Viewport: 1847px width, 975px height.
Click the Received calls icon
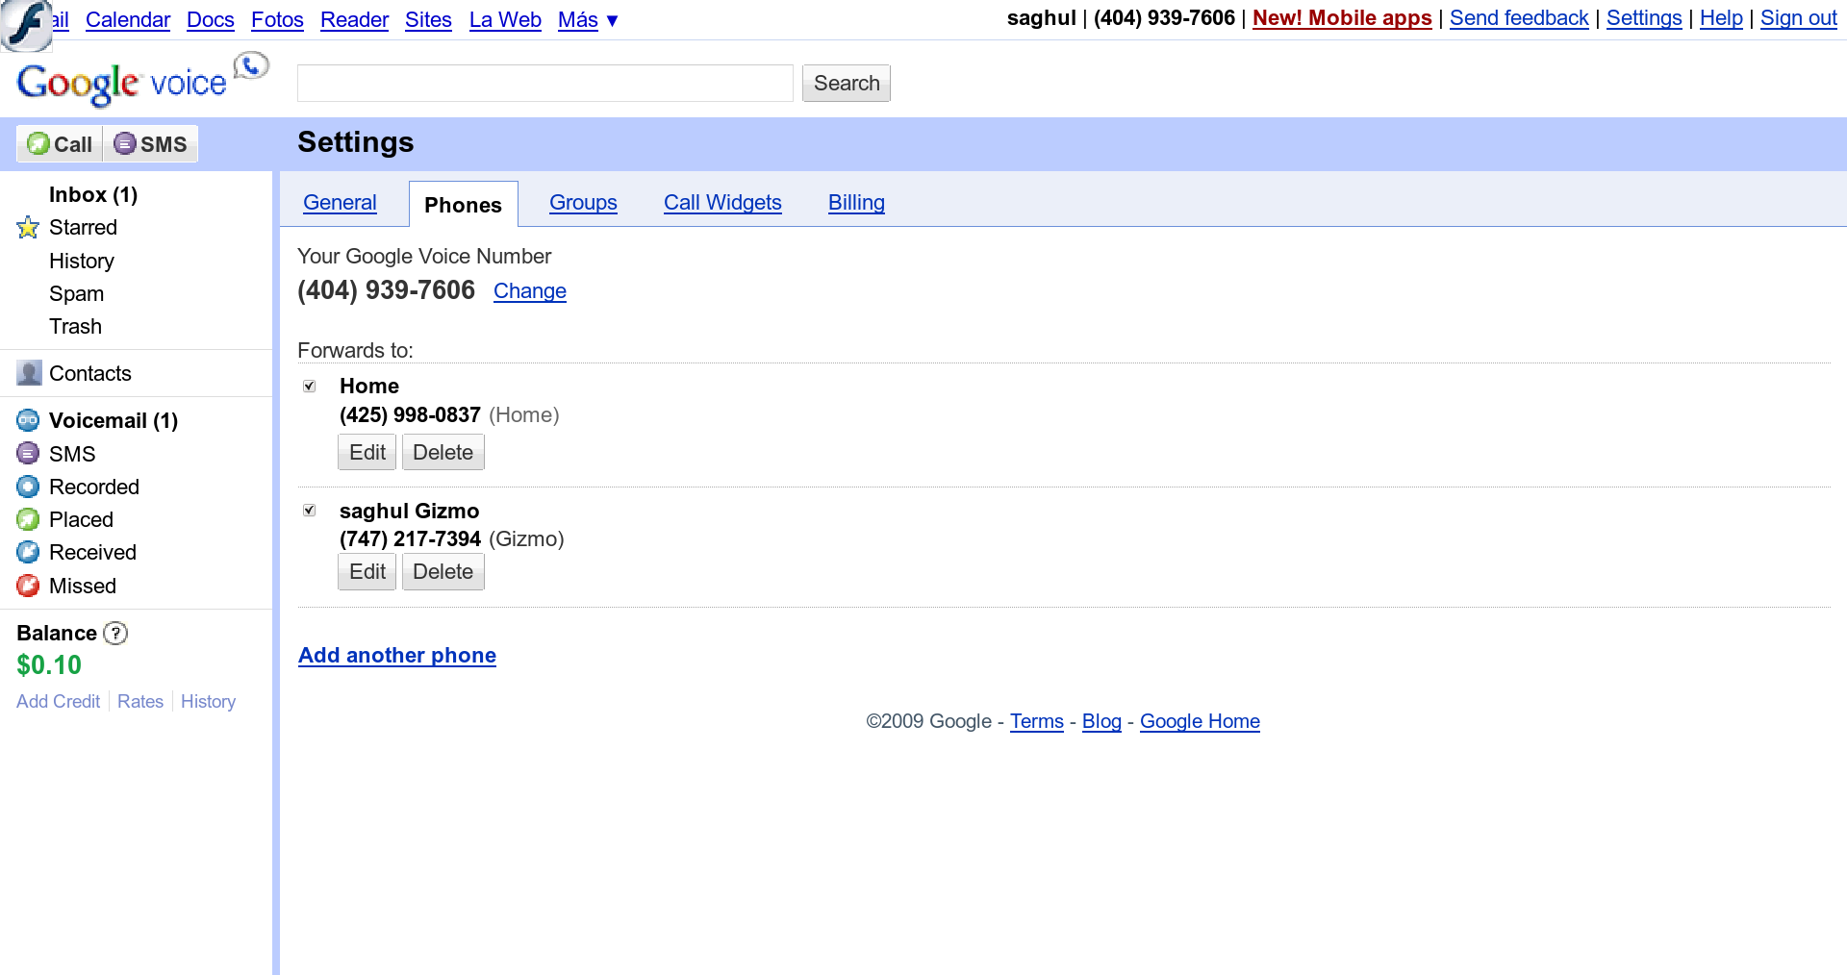(28, 552)
